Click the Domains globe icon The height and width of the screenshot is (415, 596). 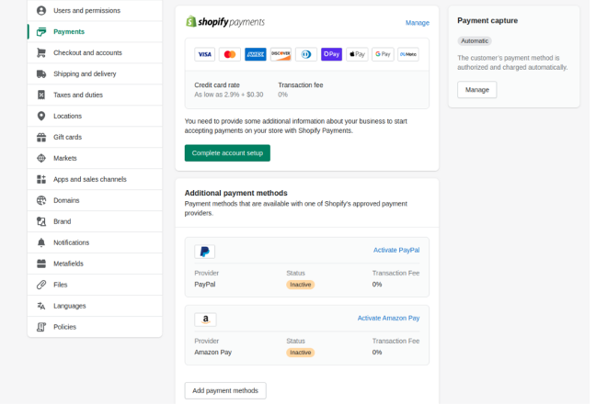pyautogui.click(x=41, y=200)
